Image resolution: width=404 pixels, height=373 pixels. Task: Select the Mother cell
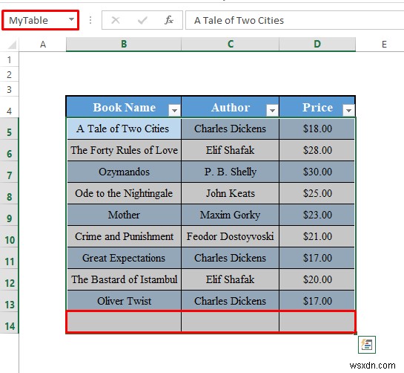(124, 215)
